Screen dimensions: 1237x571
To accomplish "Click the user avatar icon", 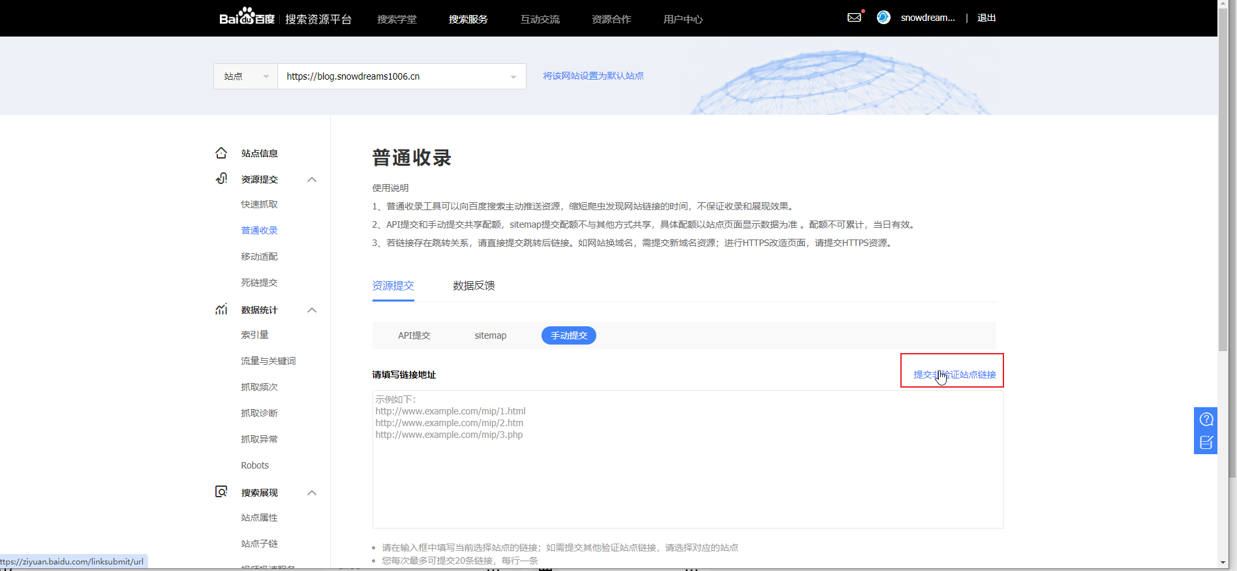I will coord(883,18).
